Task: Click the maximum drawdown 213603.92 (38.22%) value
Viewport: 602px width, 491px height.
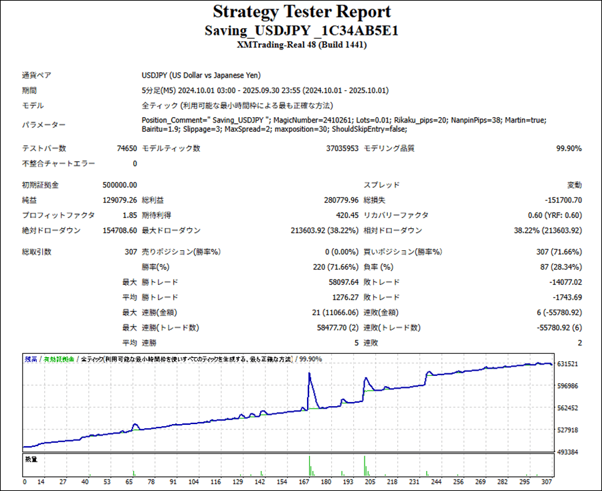Action: (320, 231)
